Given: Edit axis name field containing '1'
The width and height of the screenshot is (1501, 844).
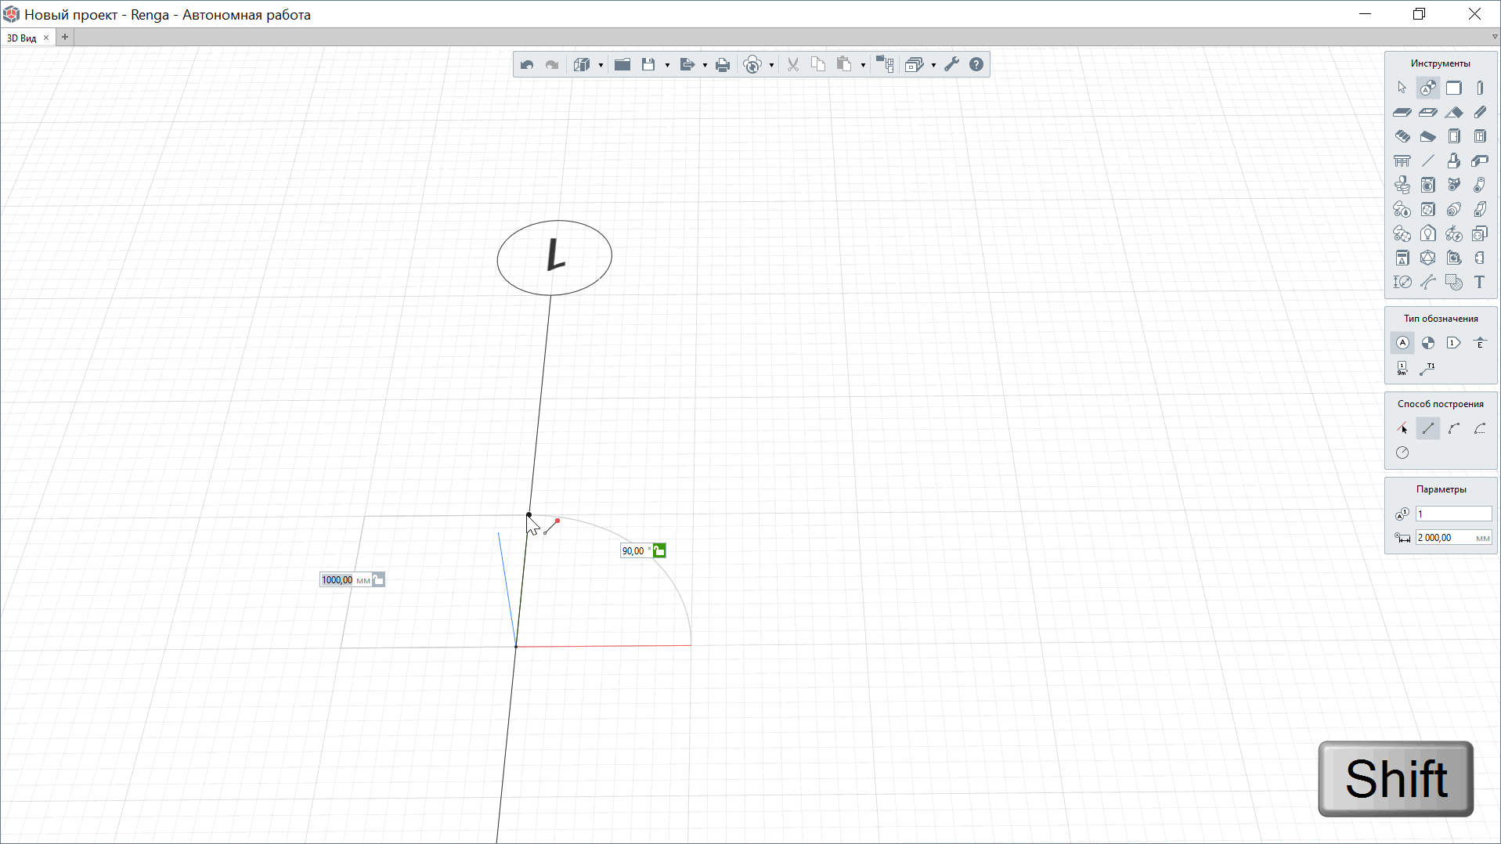Looking at the screenshot, I should click(x=1453, y=514).
